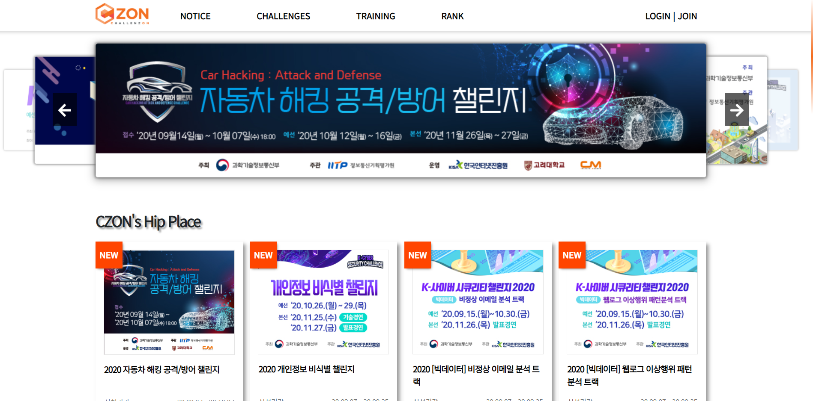Open the 개인정보 비식별 챌린지 card image
This screenshot has height=401, width=813.
click(323, 302)
